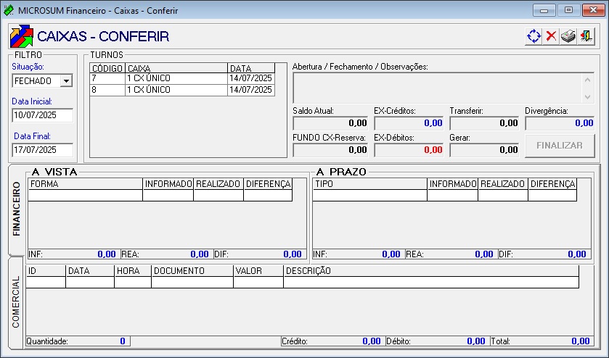
Task: Click the red X delete icon
Action: click(552, 36)
